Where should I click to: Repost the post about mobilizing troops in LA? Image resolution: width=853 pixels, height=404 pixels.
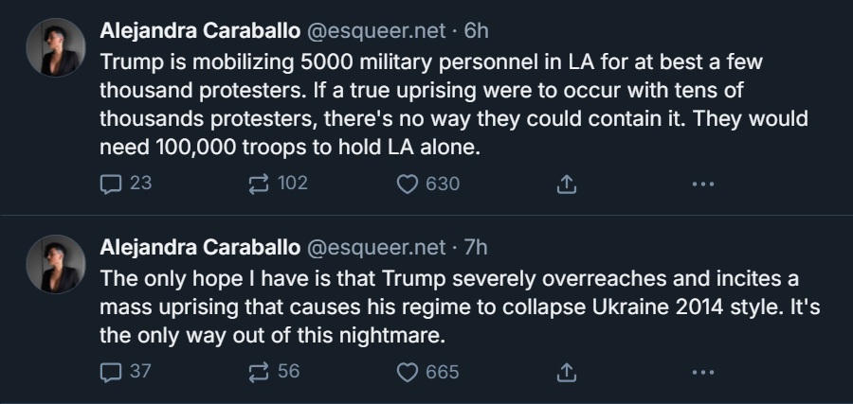click(259, 184)
